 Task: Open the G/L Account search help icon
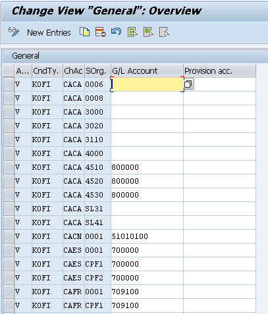click(x=188, y=84)
